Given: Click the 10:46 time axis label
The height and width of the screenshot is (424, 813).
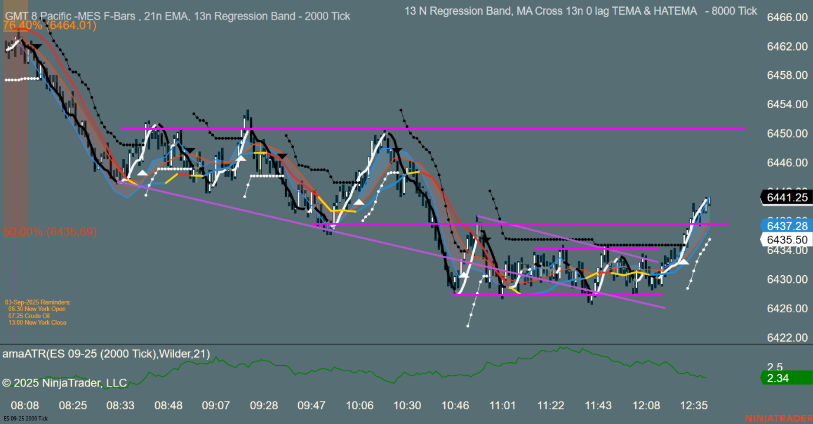Looking at the screenshot, I should (455, 406).
